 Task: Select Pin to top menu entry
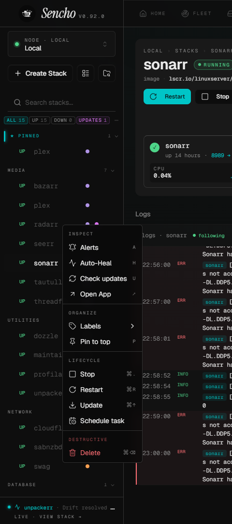click(102, 342)
